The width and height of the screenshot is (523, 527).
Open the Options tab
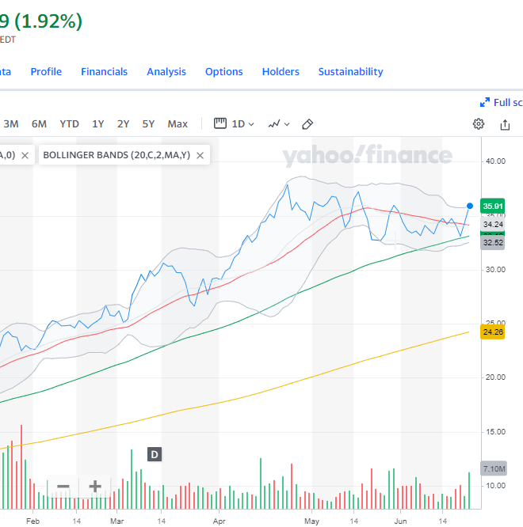point(223,71)
